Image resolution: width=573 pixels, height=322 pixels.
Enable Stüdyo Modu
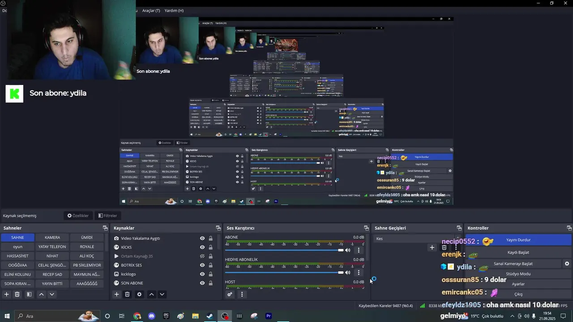pyautogui.click(x=518, y=274)
